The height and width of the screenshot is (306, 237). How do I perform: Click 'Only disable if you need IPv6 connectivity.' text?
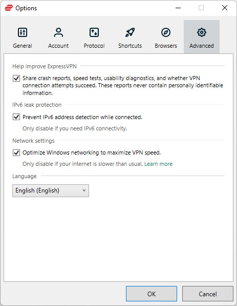[75, 128]
